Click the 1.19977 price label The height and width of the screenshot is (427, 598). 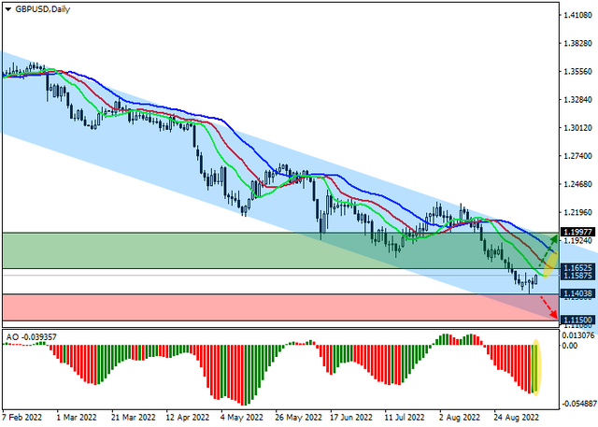(577, 232)
